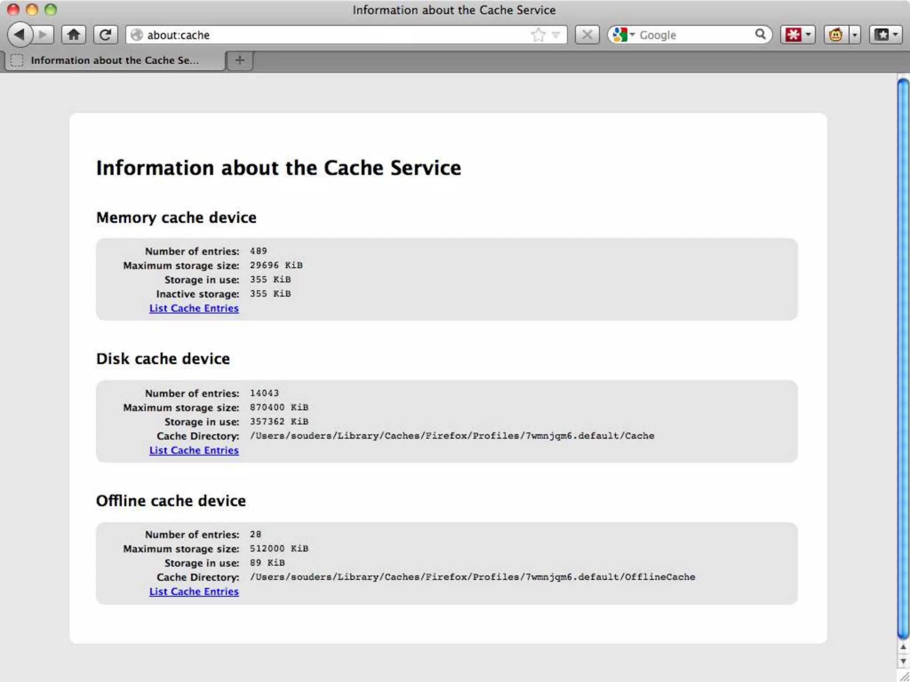
Task: Open the bookmarks star menu button
Action: coord(886,35)
